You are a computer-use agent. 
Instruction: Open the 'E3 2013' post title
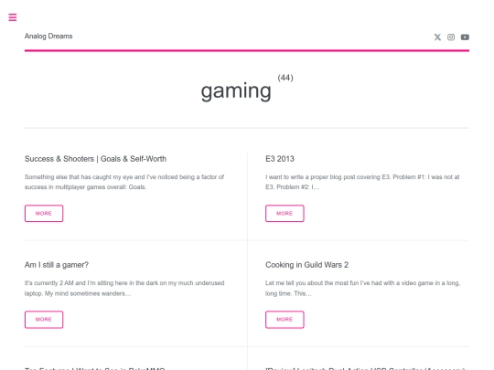(280, 159)
